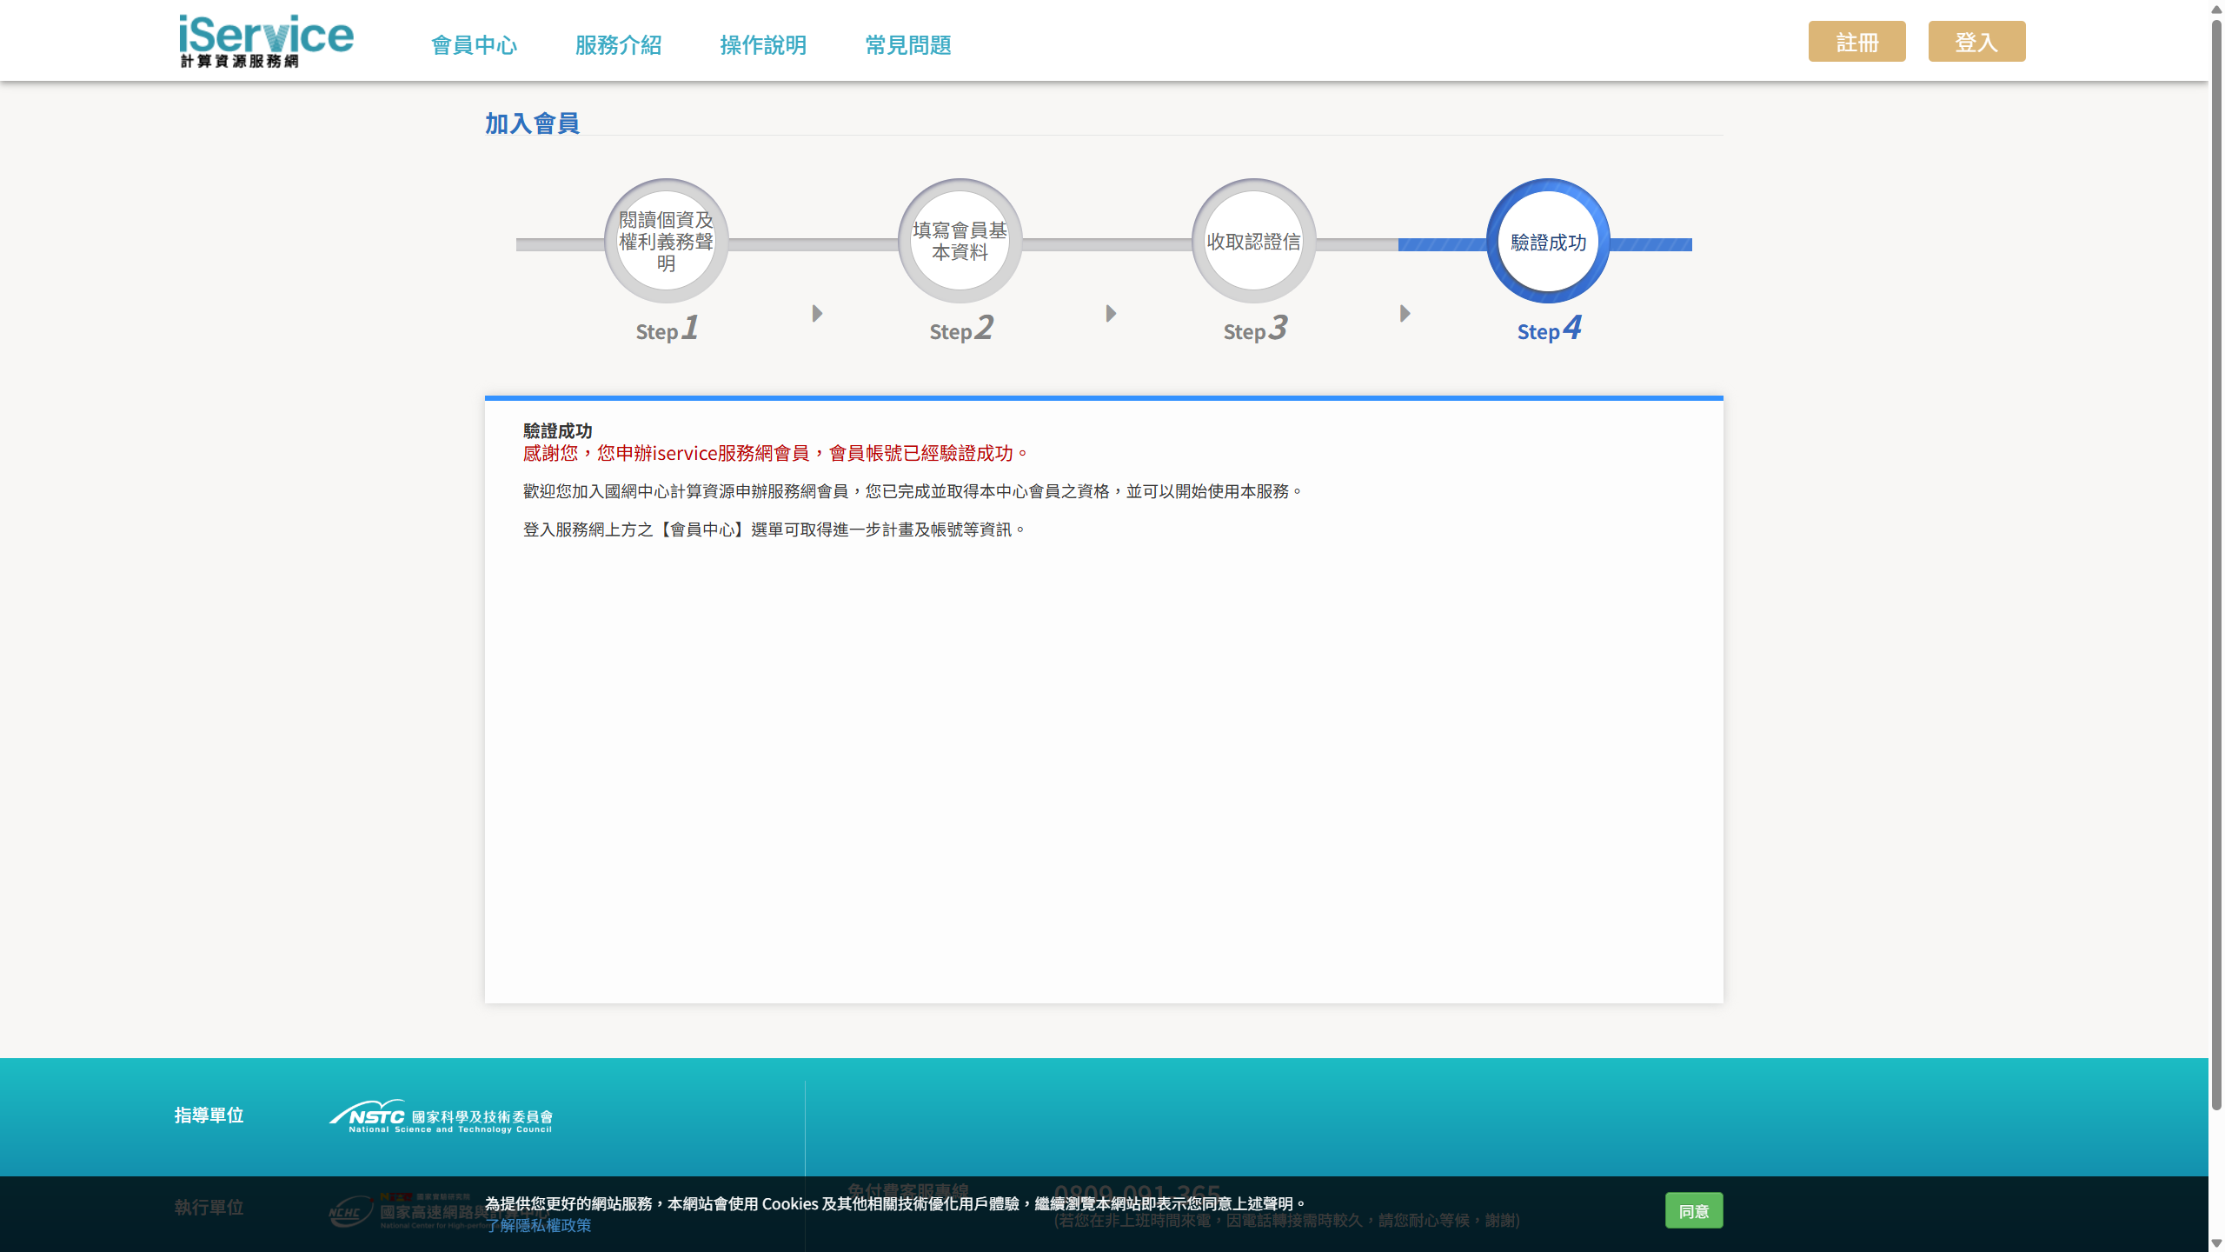This screenshot has width=2225, height=1252.
Task: Click the arrow between Step 3 and Step 4
Action: 1405,313
